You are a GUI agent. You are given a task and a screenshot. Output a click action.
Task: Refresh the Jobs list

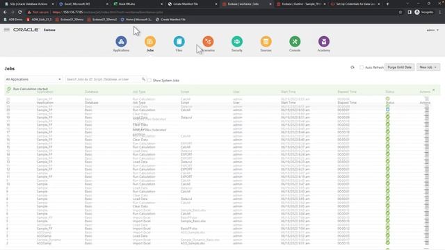(353, 67)
